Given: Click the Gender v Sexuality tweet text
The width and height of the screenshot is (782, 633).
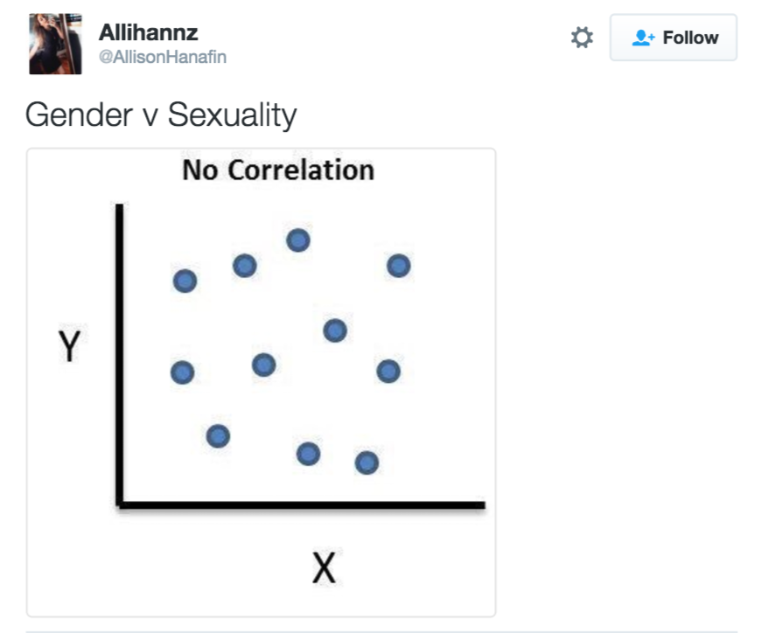Looking at the screenshot, I should click(161, 115).
